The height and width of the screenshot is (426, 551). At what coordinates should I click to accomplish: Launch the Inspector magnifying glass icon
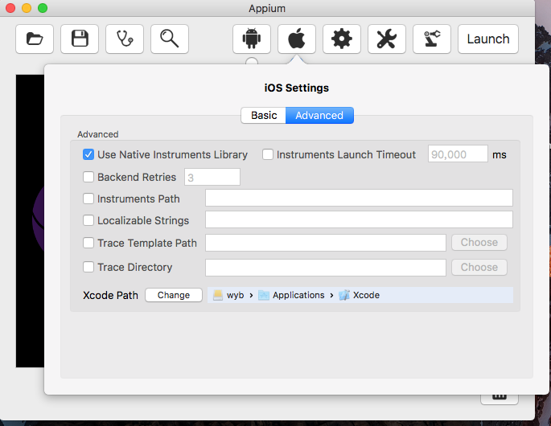point(170,39)
